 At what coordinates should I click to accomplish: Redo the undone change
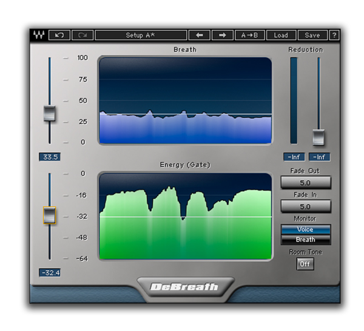coord(83,35)
